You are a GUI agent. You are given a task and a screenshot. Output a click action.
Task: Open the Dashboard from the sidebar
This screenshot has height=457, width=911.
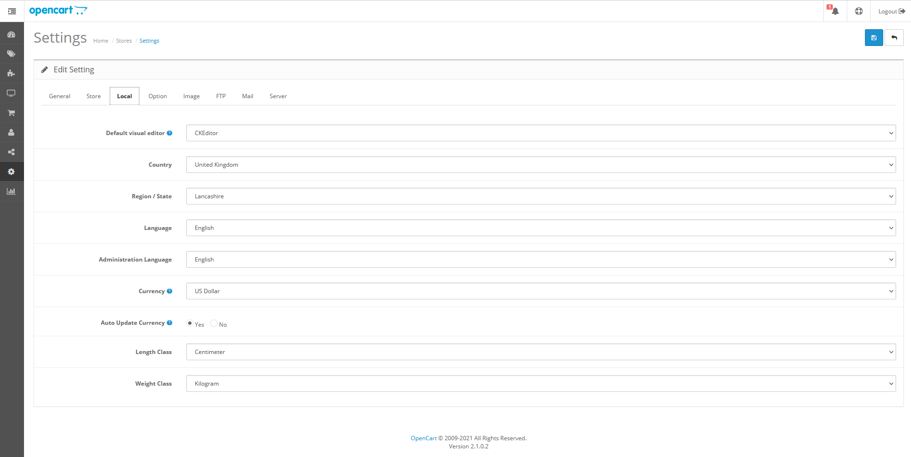click(11, 34)
